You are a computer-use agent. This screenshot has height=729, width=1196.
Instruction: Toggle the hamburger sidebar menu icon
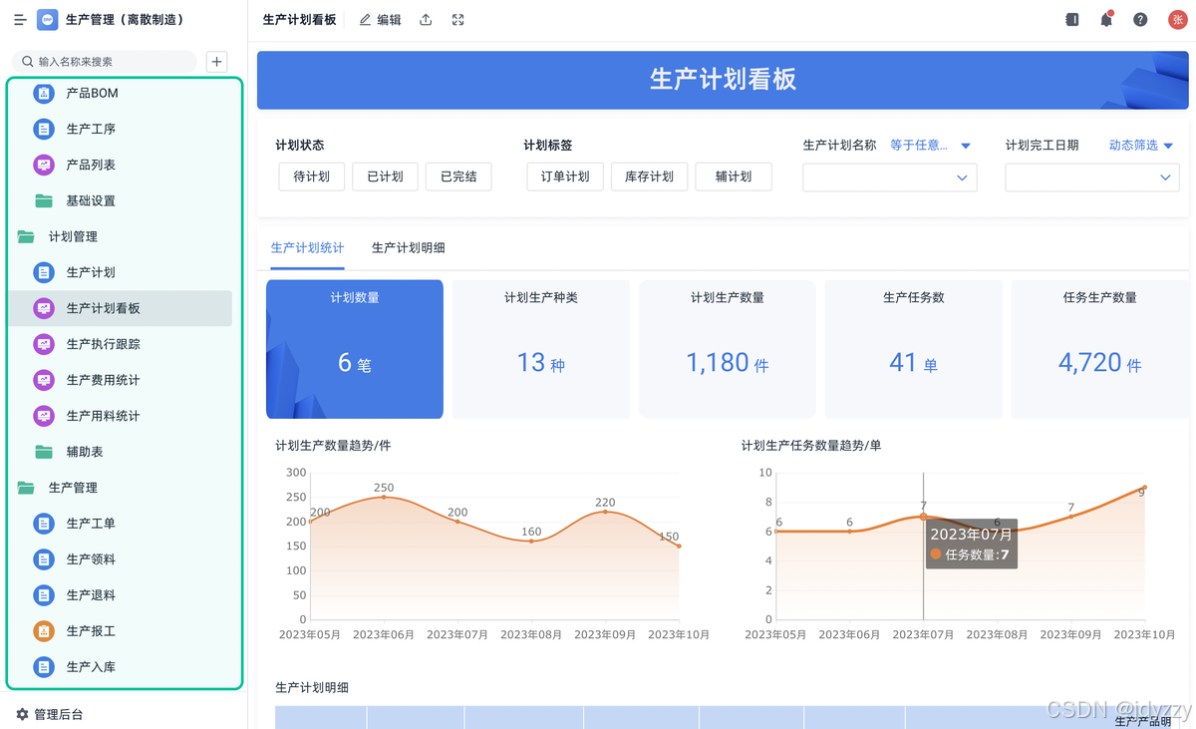tap(20, 20)
